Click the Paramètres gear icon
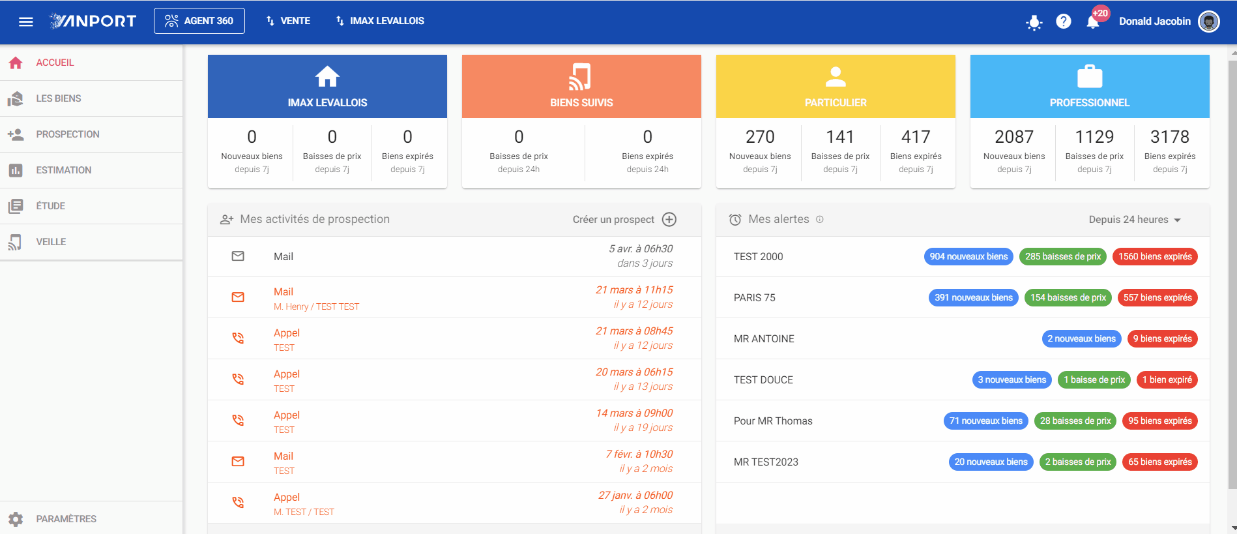 click(x=16, y=519)
